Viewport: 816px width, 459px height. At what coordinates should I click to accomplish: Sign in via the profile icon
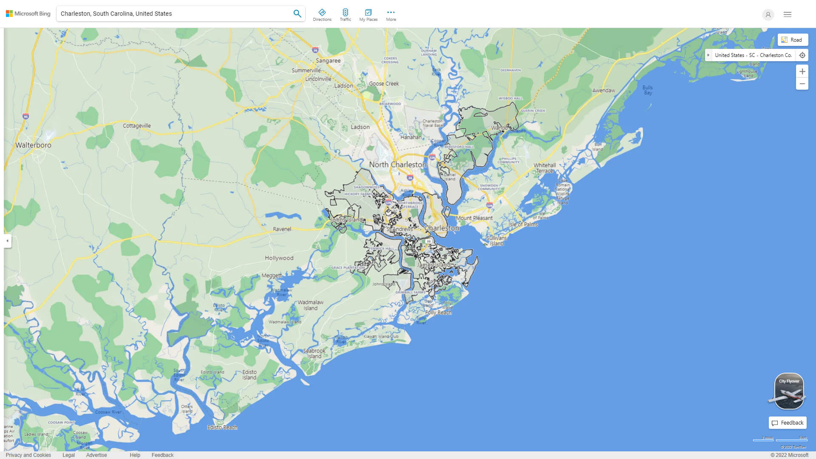(x=768, y=15)
